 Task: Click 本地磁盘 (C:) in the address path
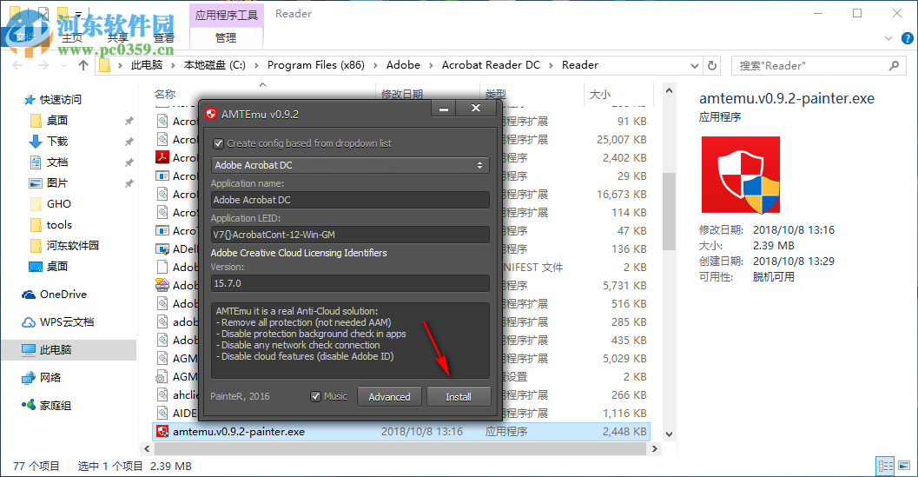215,65
